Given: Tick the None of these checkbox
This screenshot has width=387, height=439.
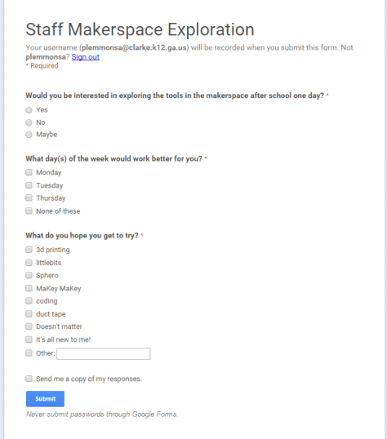Looking at the screenshot, I should click(29, 211).
